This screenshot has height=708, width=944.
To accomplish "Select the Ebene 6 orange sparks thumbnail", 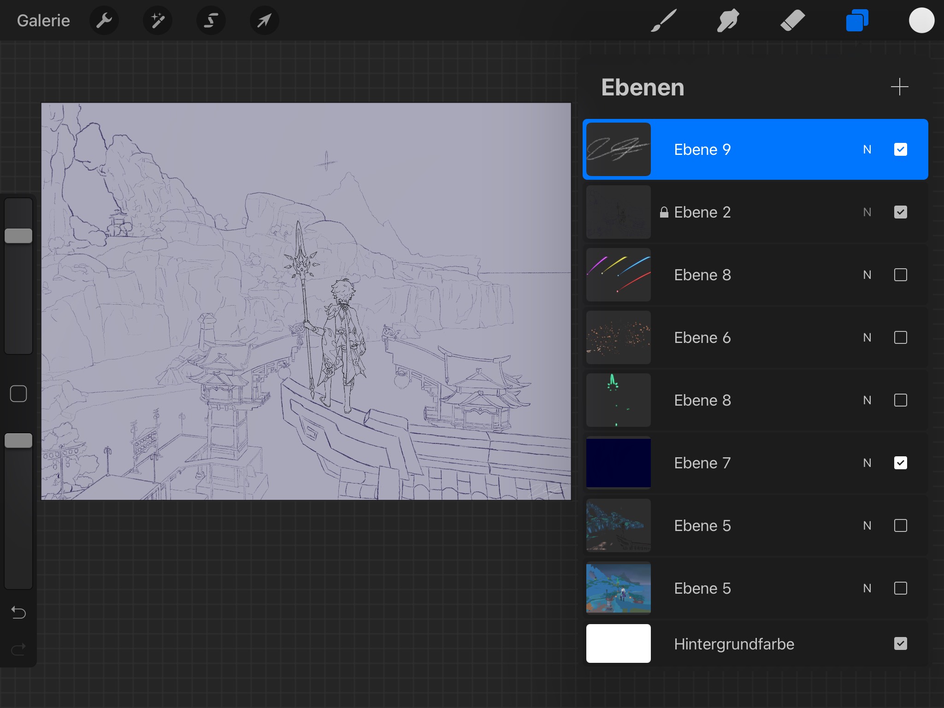I will pyautogui.click(x=619, y=337).
